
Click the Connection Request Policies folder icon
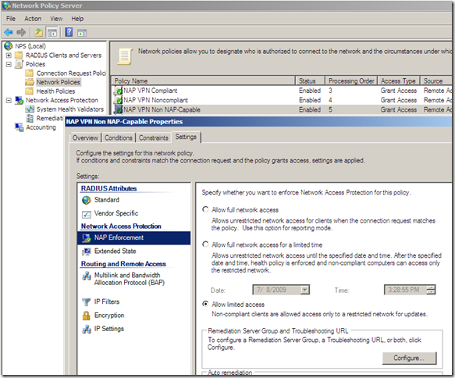(x=30, y=73)
